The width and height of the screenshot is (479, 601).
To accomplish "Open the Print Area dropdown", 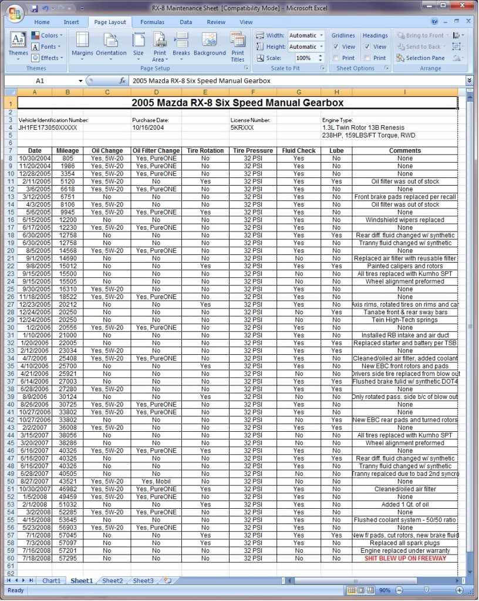I will 160,49.
